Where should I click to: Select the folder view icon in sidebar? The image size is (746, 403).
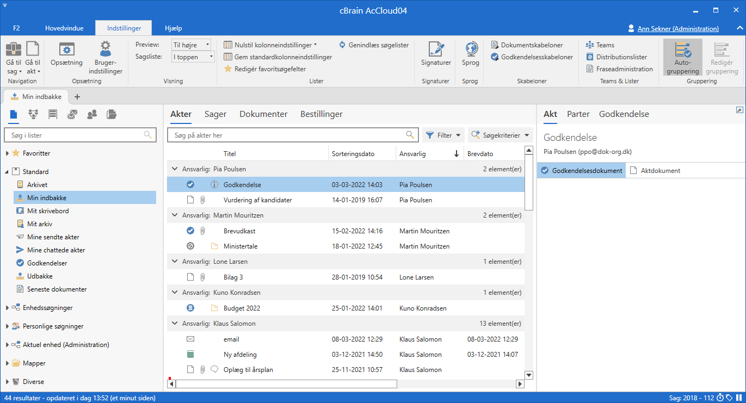[112, 114]
